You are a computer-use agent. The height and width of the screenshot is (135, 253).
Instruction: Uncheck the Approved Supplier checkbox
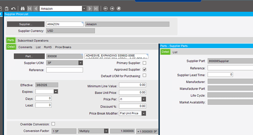144,70
